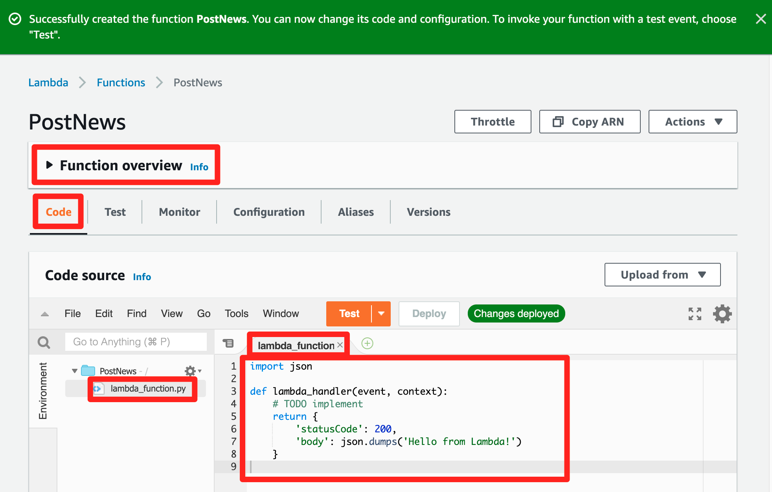
Task: Select the lambda_function editor tab
Action: [296, 345]
